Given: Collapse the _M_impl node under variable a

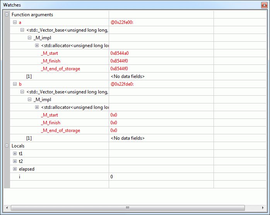Looking at the screenshot, I should [x=29, y=38].
